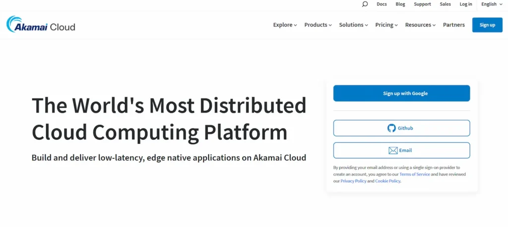Screen dimensions: 508x227
Task: Click the envelope Email icon
Action: [x=393, y=151]
